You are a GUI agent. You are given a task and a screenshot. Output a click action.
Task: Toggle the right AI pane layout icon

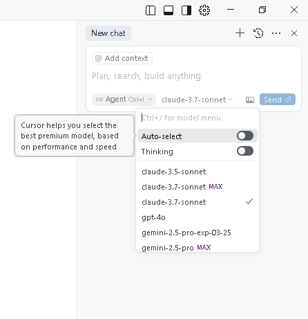pos(186,10)
